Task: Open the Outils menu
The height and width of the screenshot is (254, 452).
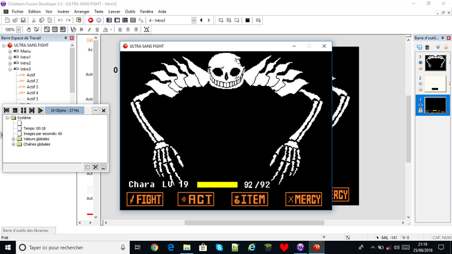Action: (130, 11)
